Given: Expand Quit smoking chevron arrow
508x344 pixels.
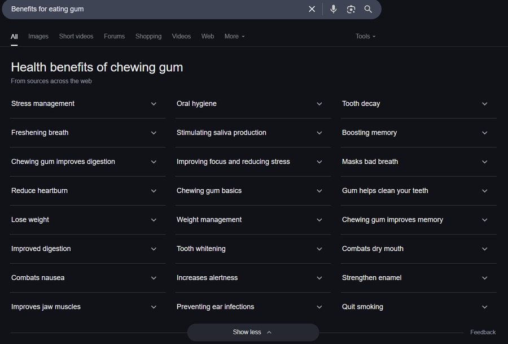Looking at the screenshot, I should coord(485,307).
